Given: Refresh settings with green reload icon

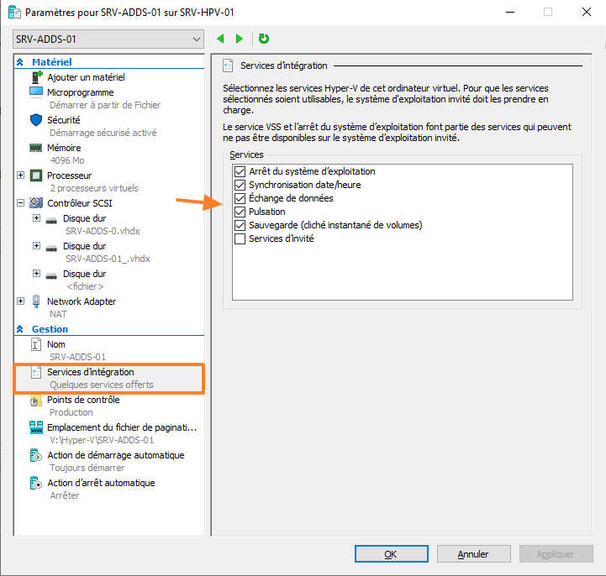Looking at the screenshot, I should point(264,39).
